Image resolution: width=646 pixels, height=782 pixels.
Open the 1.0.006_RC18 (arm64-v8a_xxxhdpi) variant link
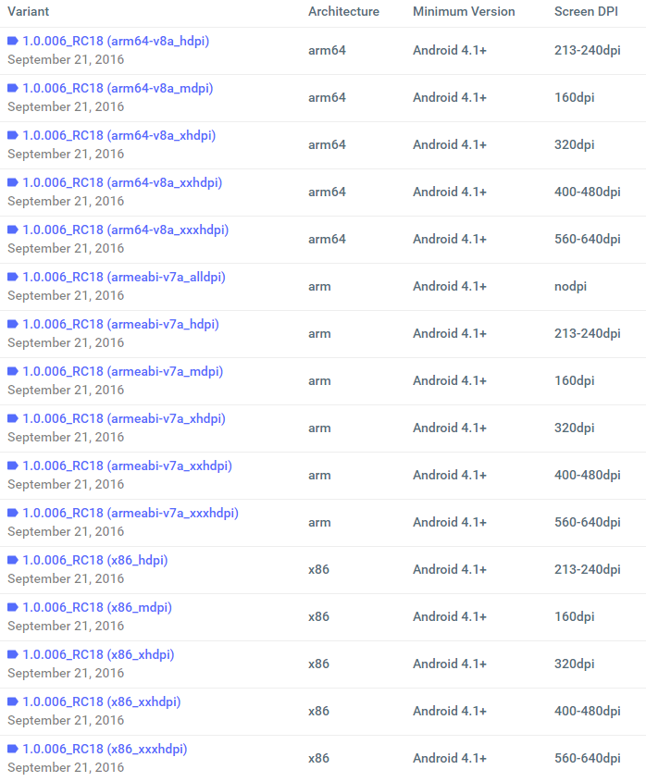tap(125, 230)
